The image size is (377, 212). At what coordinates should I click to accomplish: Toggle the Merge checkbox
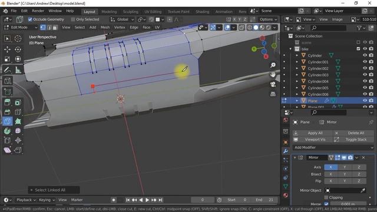(326, 204)
